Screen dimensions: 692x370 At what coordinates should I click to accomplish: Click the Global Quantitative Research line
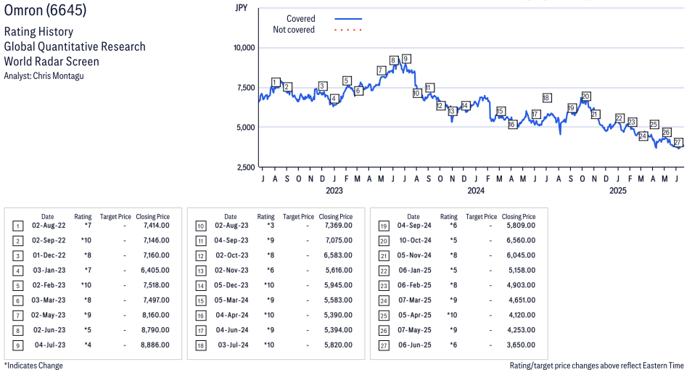(x=75, y=47)
